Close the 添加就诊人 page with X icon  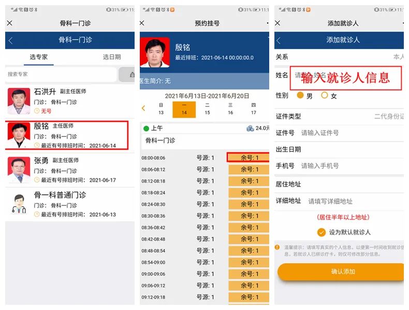(x=277, y=23)
